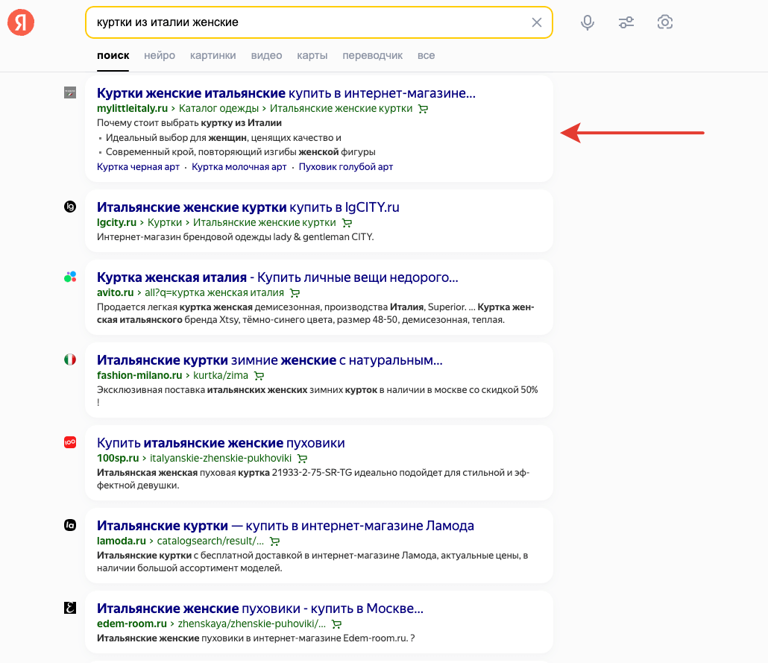Select the Avito colored dots favicon
Screen dimensions: 768x663
pos(69,276)
